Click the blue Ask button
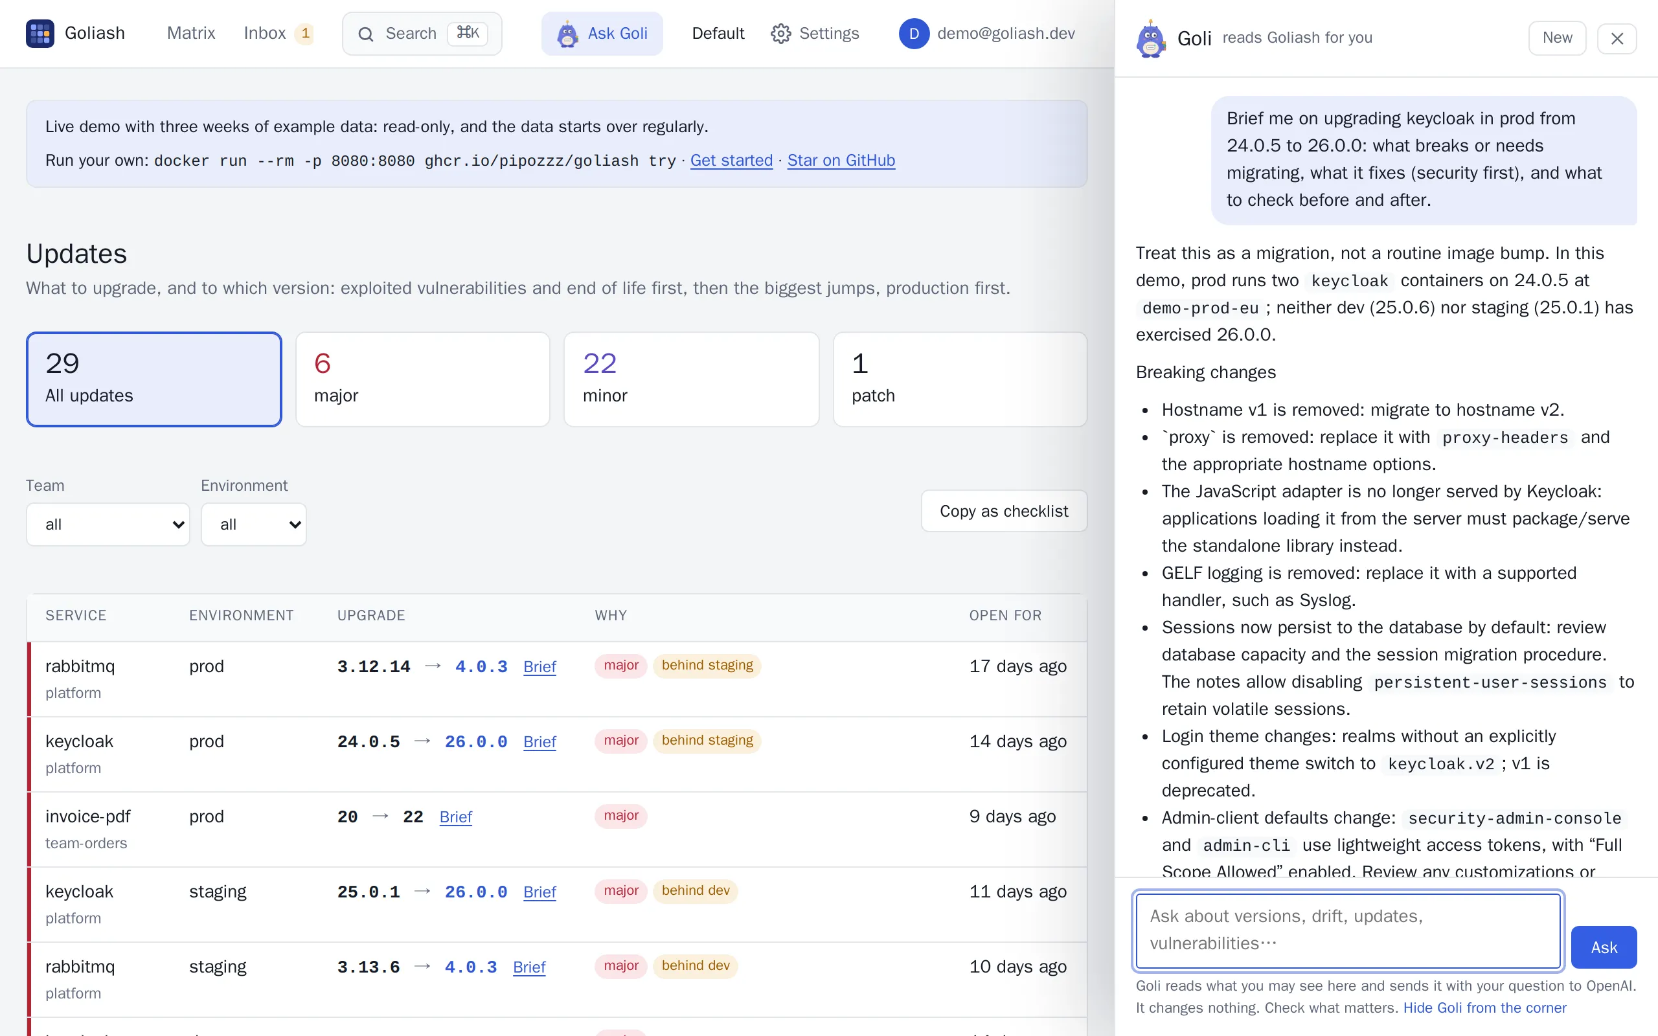The height and width of the screenshot is (1036, 1658). (1604, 947)
